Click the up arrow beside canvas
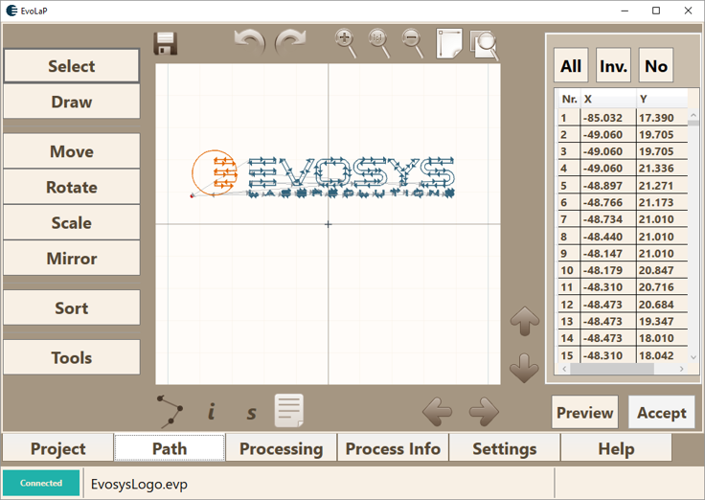705x500 pixels. coord(524,323)
